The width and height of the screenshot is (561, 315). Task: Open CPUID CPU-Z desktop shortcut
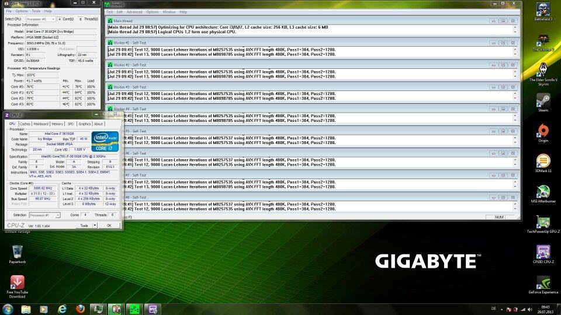click(x=543, y=254)
